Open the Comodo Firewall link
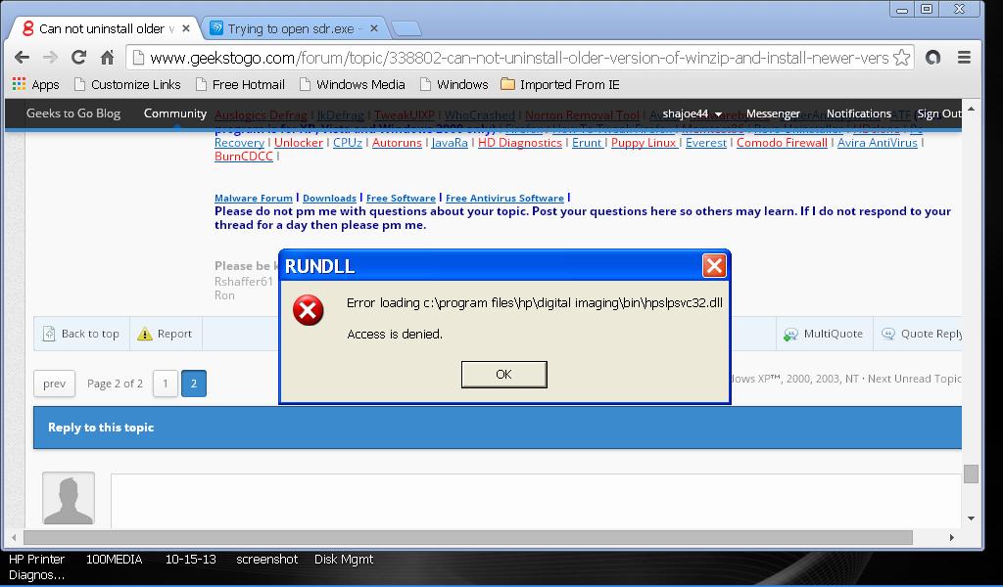Screen dimensions: 1003x587 (x=782, y=143)
